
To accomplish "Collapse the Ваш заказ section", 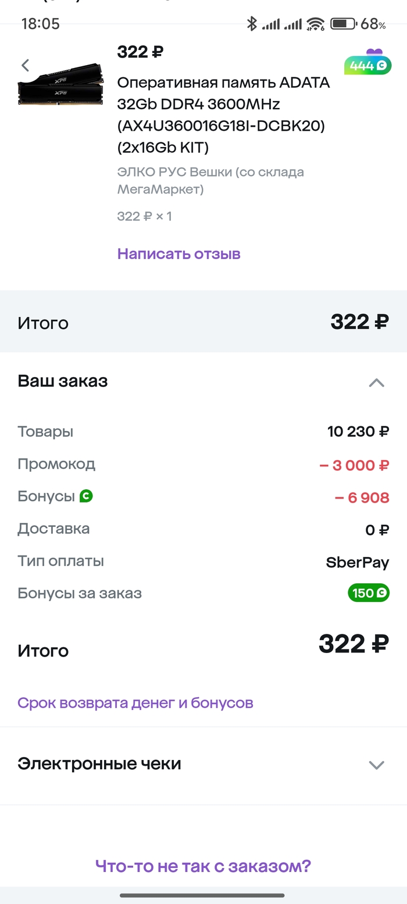I will click(x=376, y=382).
